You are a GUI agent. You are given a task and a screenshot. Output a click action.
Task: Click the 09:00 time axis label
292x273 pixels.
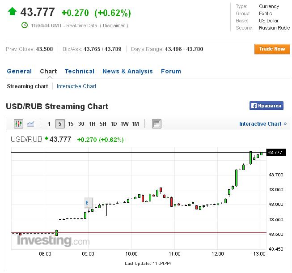[88, 254]
